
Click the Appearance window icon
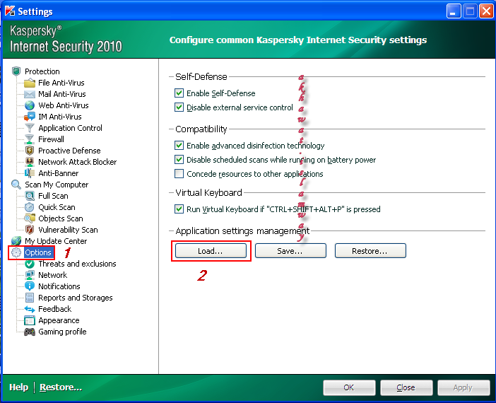tap(30, 320)
